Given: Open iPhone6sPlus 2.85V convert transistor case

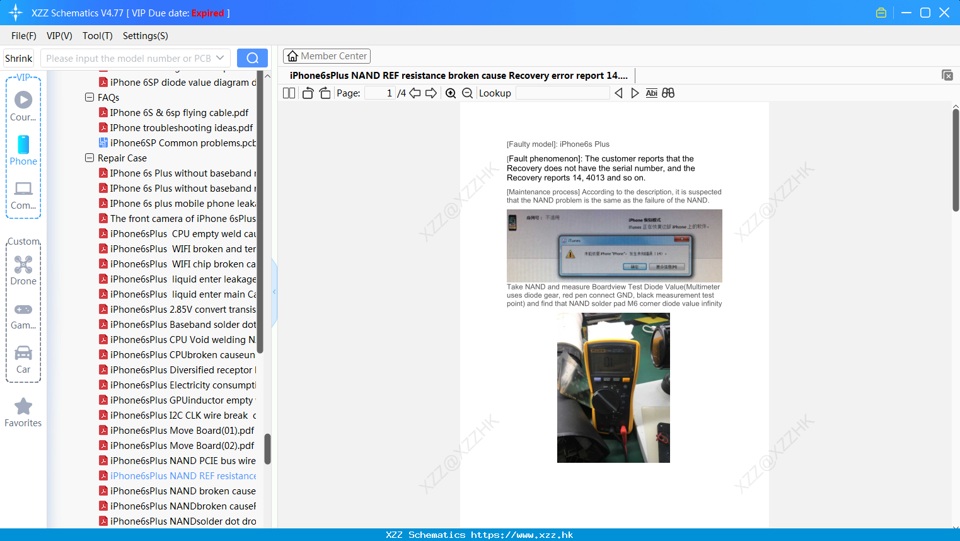Looking at the screenshot, I should 178,310.
